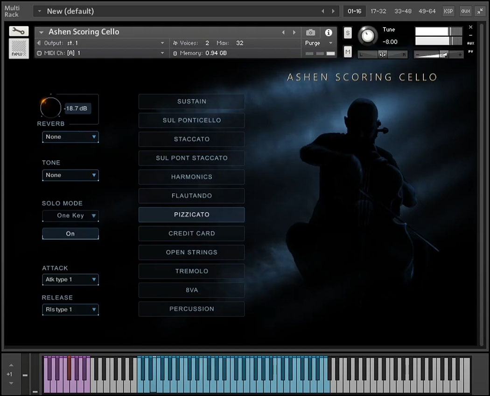Open instrument edit mode with wrench icon
The width and height of the screenshot is (490, 396).
tap(19, 31)
